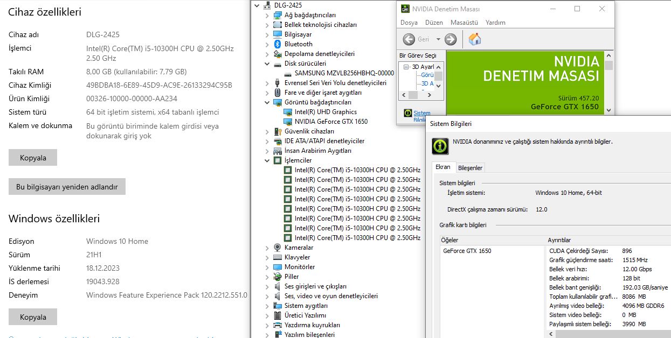Expand Ses, video ve oyun denetleyicileri

point(267,296)
